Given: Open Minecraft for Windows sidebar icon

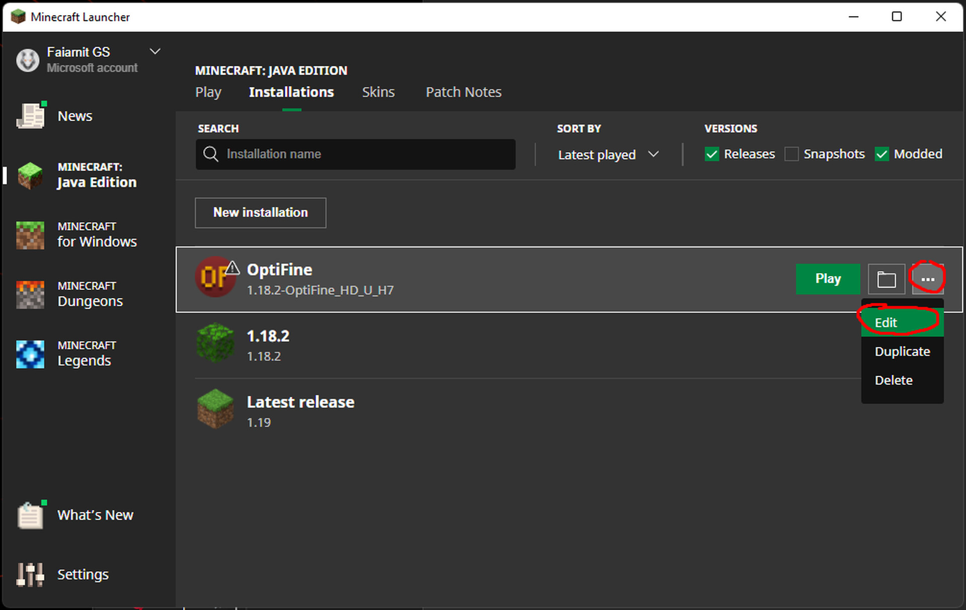Looking at the screenshot, I should [x=30, y=235].
